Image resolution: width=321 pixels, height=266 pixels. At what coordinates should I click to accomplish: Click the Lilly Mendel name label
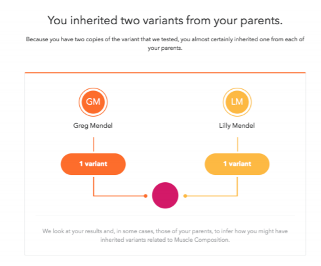coord(237,126)
